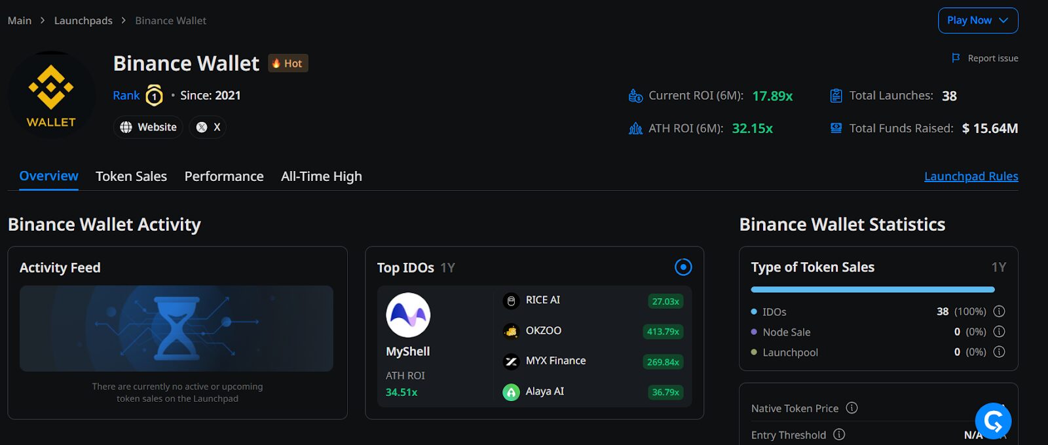The image size is (1048, 445).
Task: Click the MYX Finance 269.84x badge
Action: tap(663, 362)
